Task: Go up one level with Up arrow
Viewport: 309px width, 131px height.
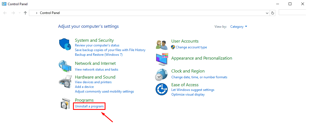Action: (x=25, y=13)
